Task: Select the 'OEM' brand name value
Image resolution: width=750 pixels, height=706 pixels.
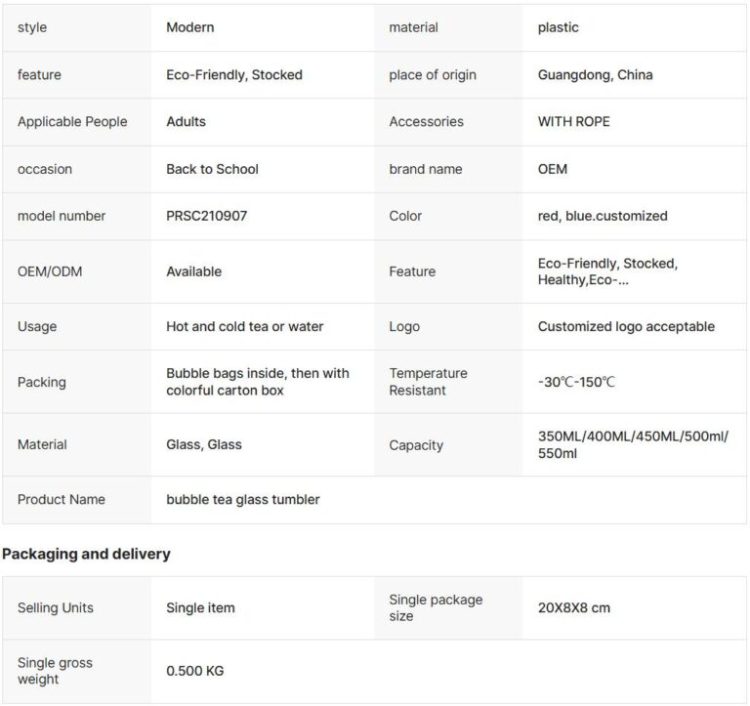Action: [x=553, y=169]
